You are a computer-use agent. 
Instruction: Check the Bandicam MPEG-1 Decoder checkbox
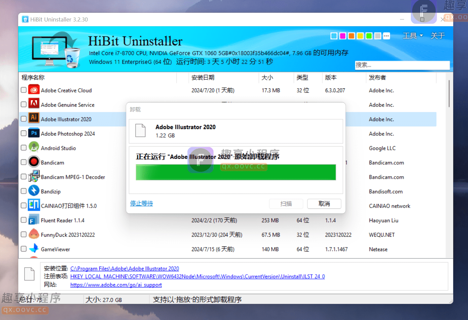tap(24, 176)
